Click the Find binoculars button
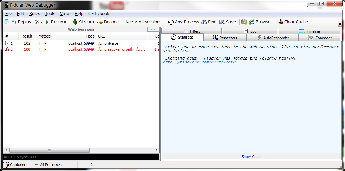Image resolution: width=345 pixels, height=171 pixels. [x=209, y=22]
